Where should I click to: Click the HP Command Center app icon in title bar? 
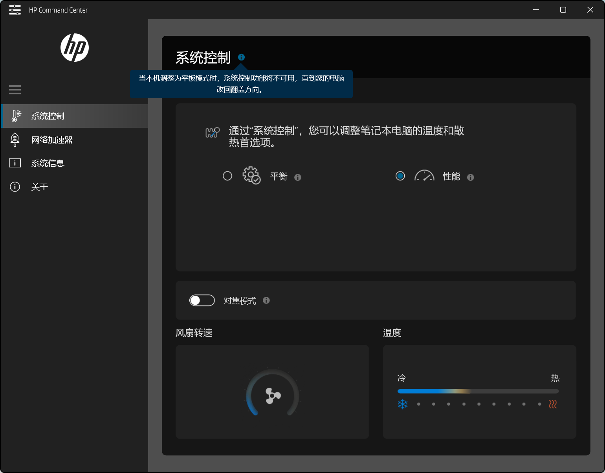click(x=15, y=10)
